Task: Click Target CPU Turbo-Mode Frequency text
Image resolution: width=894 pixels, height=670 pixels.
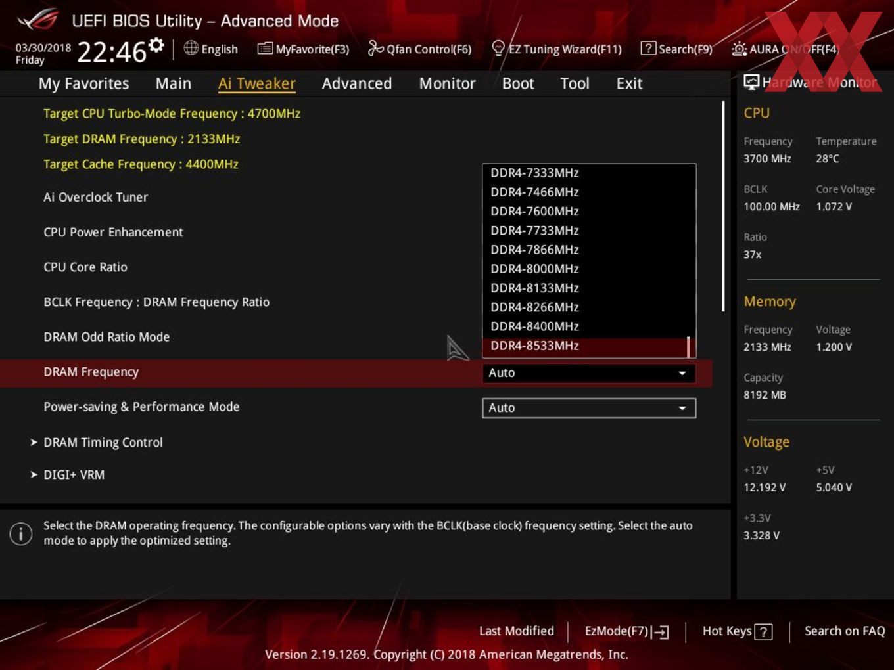Action: click(x=172, y=114)
